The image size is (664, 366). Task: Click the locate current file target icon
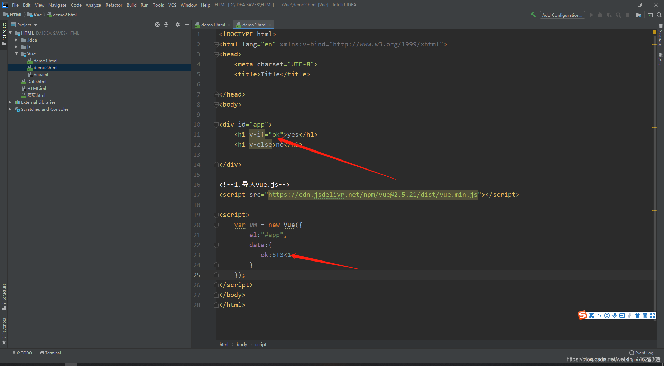(157, 25)
